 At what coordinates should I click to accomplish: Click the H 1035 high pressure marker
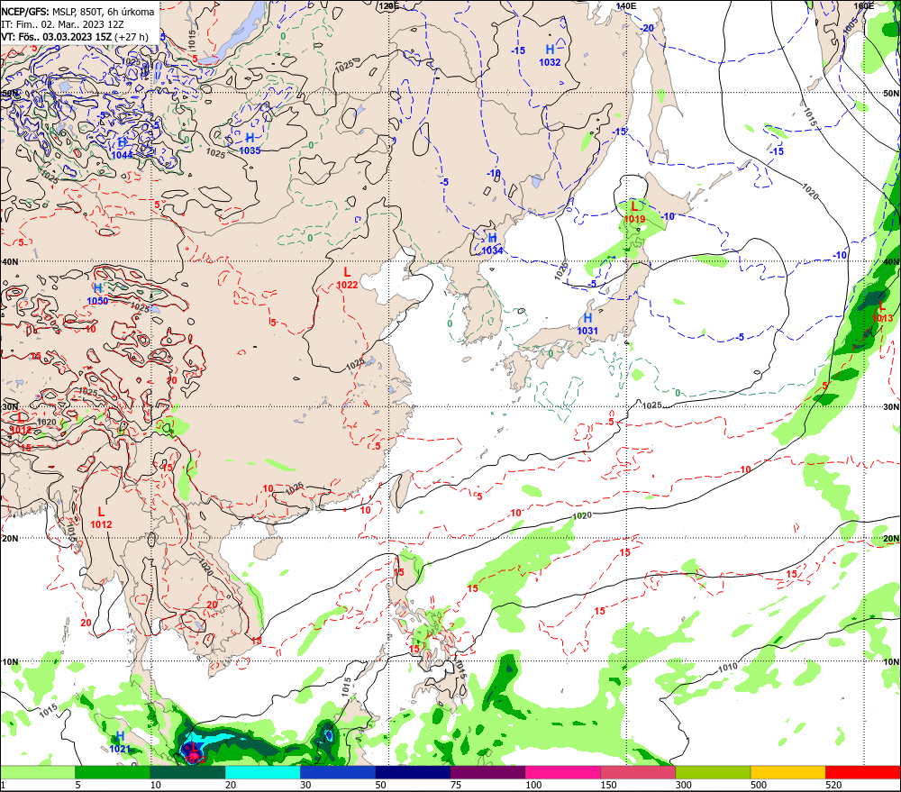click(250, 143)
